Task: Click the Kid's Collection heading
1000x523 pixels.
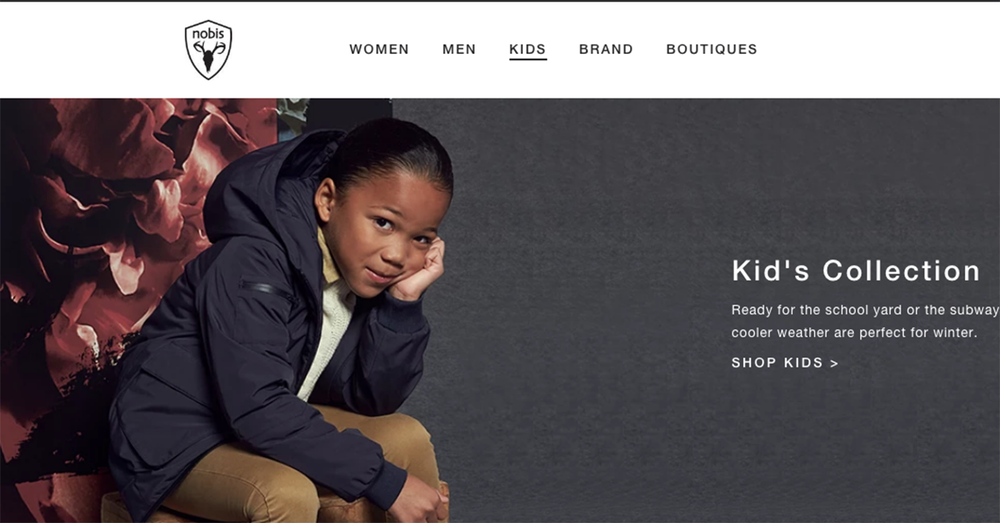Action: pyautogui.click(x=856, y=271)
